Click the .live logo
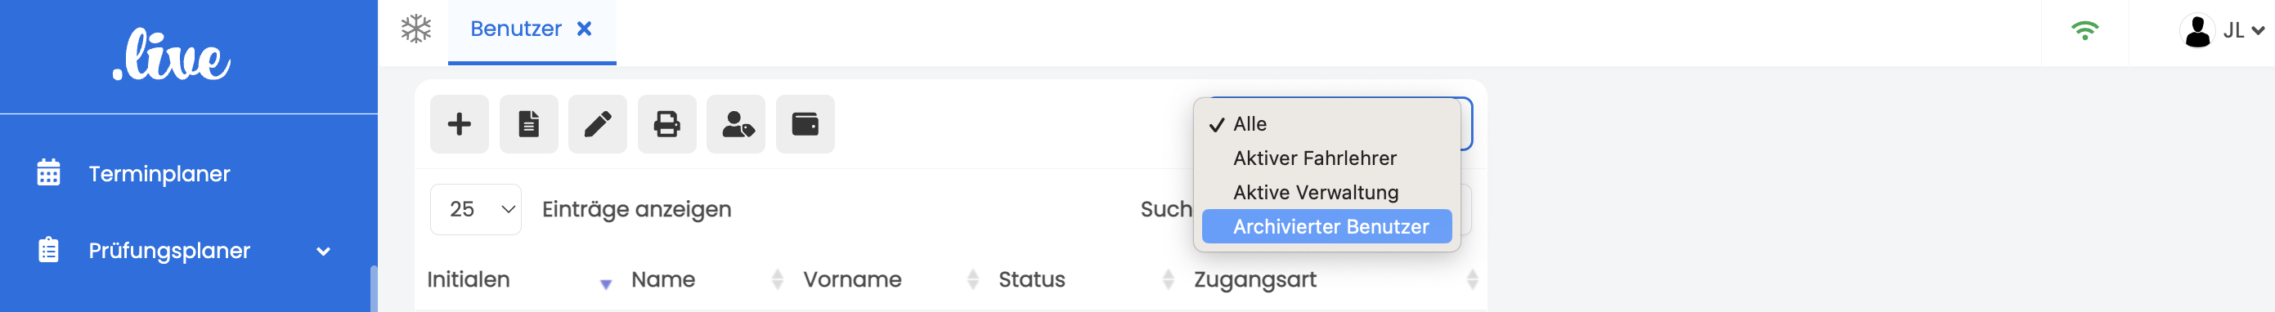The height and width of the screenshot is (312, 2275). (173, 55)
